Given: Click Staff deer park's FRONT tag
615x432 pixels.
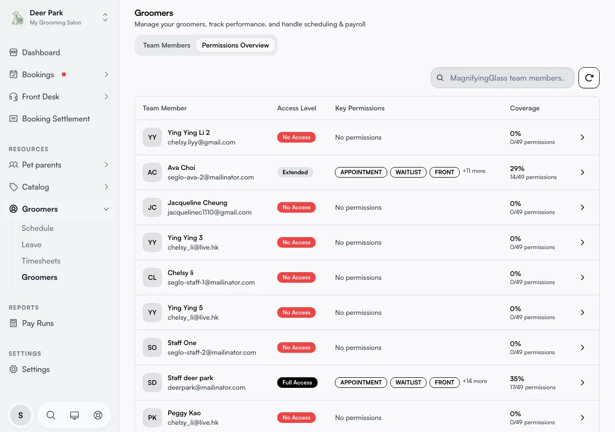Looking at the screenshot, I should (x=444, y=383).
